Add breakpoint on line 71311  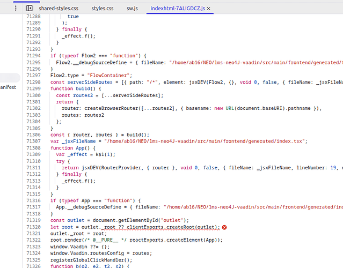pos(36,168)
